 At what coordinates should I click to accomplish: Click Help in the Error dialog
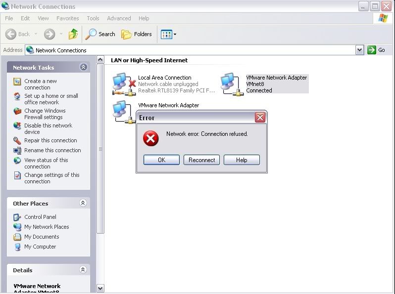[242, 160]
